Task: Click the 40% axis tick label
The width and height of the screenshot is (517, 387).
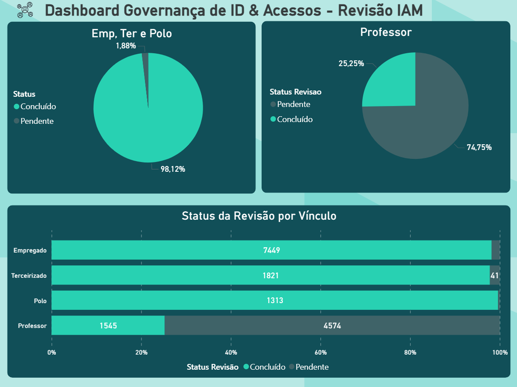Action: click(231, 352)
